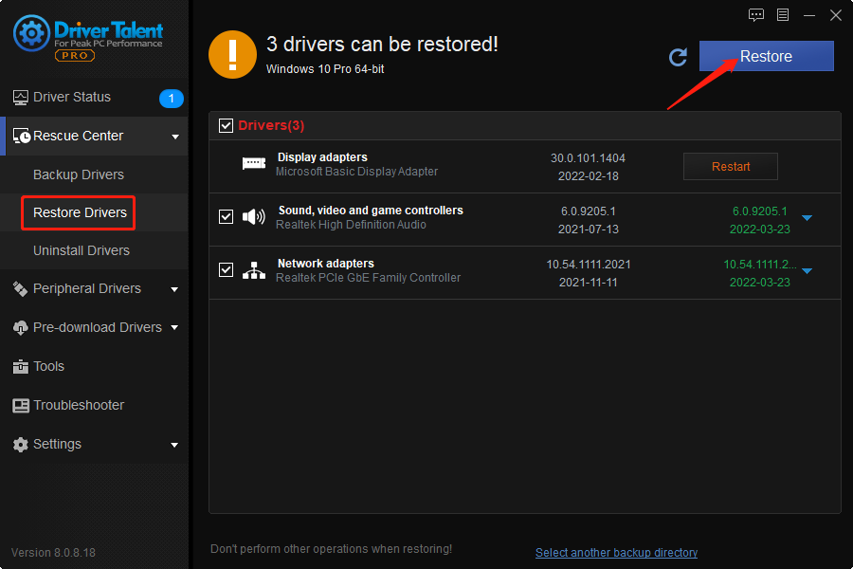
Task: Toggle the Drivers(3) select-all checkbox
Action: click(x=226, y=126)
